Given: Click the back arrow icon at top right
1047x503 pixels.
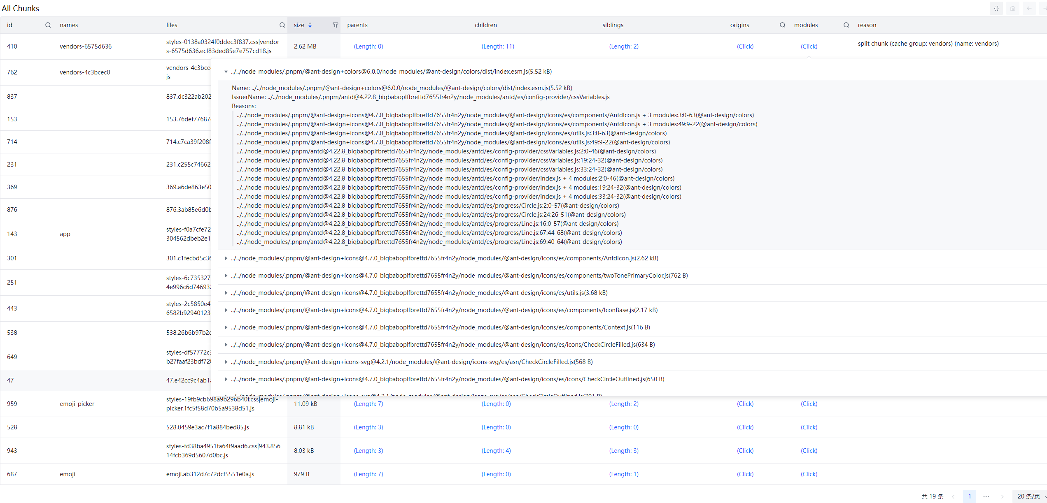Looking at the screenshot, I should [1029, 8].
